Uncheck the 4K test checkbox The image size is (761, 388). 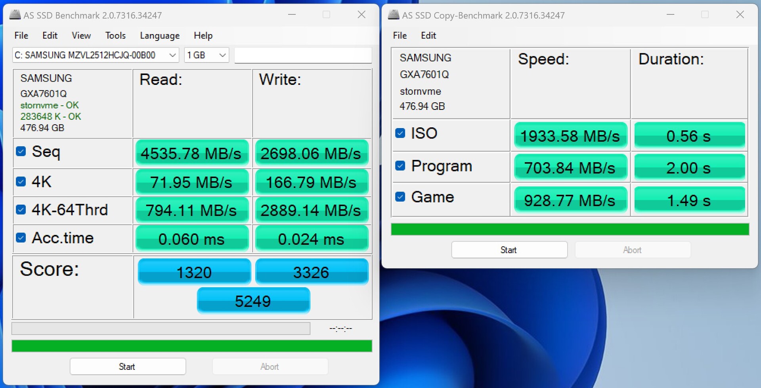(21, 182)
